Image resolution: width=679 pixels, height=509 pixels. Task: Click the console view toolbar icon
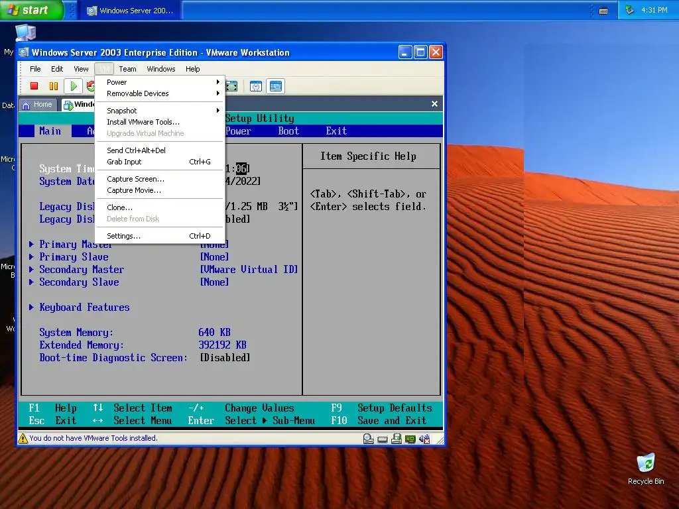(275, 86)
